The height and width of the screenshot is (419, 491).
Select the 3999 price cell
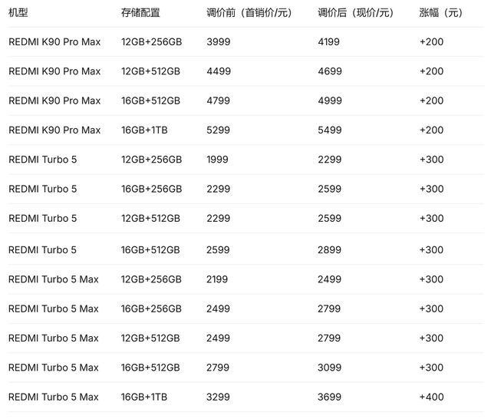(x=218, y=42)
